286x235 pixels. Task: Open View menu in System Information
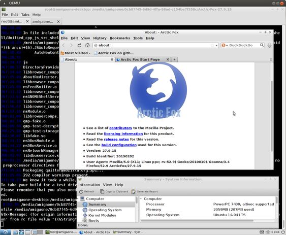tap(107, 185)
